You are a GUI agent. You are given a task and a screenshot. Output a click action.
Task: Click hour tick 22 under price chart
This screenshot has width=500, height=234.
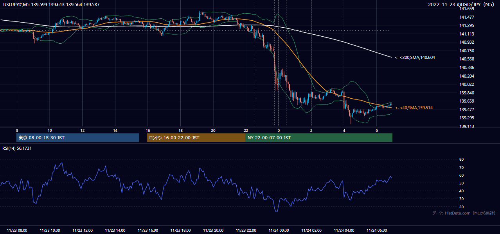click(x=246, y=130)
